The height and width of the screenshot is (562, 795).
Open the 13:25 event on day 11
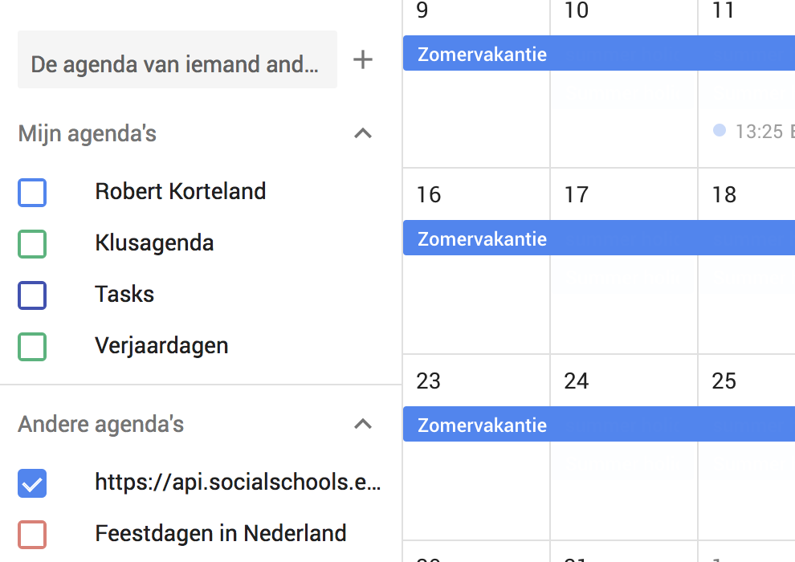click(x=755, y=132)
